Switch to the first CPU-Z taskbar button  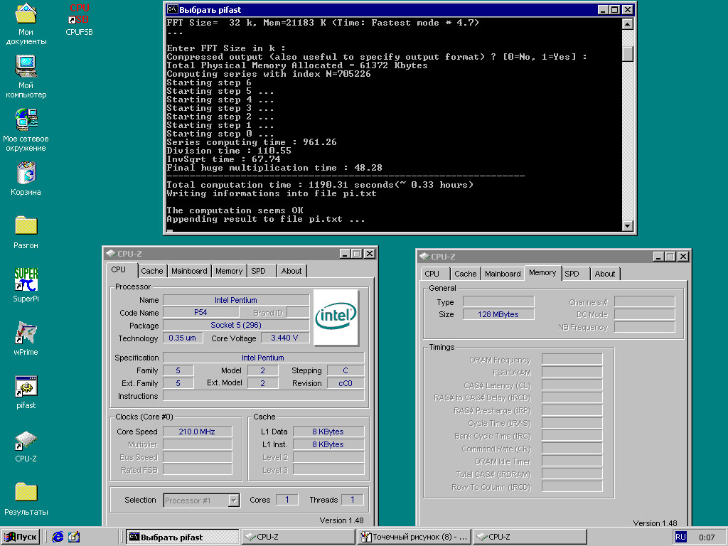pyautogui.click(x=299, y=537)
